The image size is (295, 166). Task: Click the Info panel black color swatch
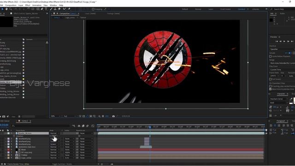[x=271, y=20]
